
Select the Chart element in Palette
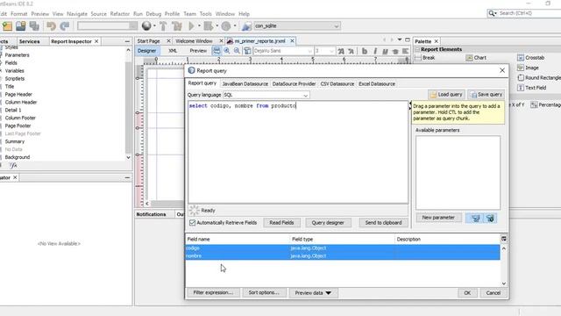click(x=476, y=58)
